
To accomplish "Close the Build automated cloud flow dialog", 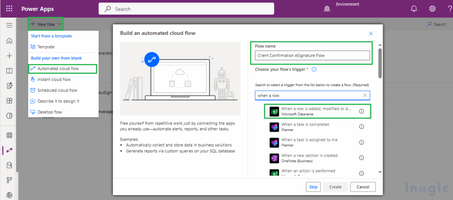I will [371, 34].
